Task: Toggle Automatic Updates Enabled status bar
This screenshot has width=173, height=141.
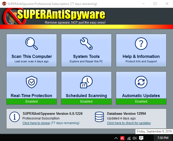Action: (141, 102)
